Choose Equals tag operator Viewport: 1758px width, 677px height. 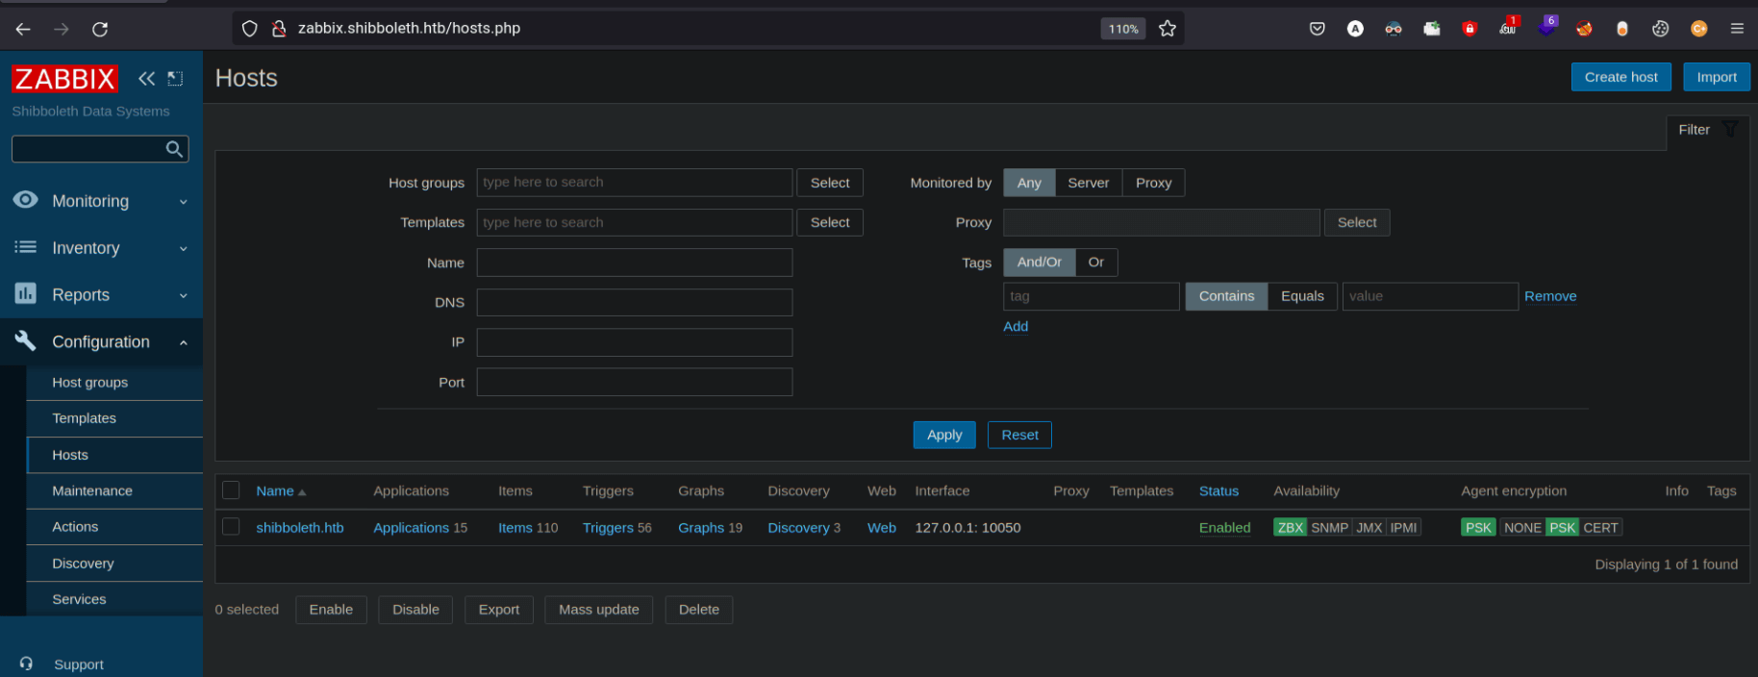click(x=1302, y=296)
